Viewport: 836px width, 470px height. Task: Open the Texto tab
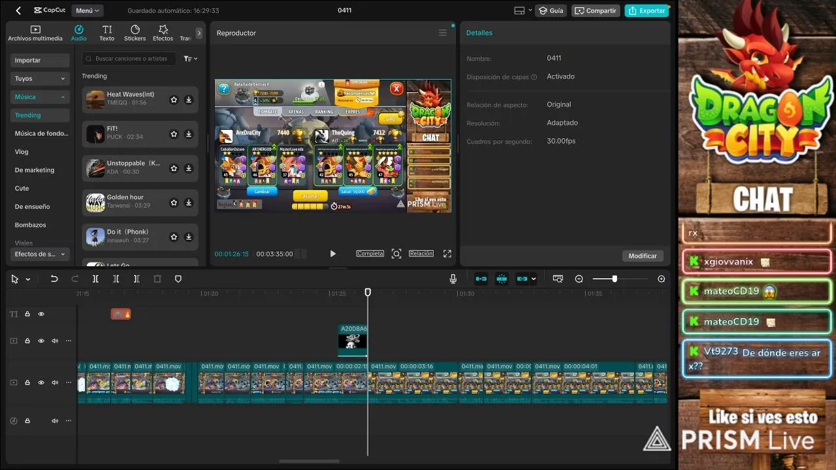(x=107, y=33)
